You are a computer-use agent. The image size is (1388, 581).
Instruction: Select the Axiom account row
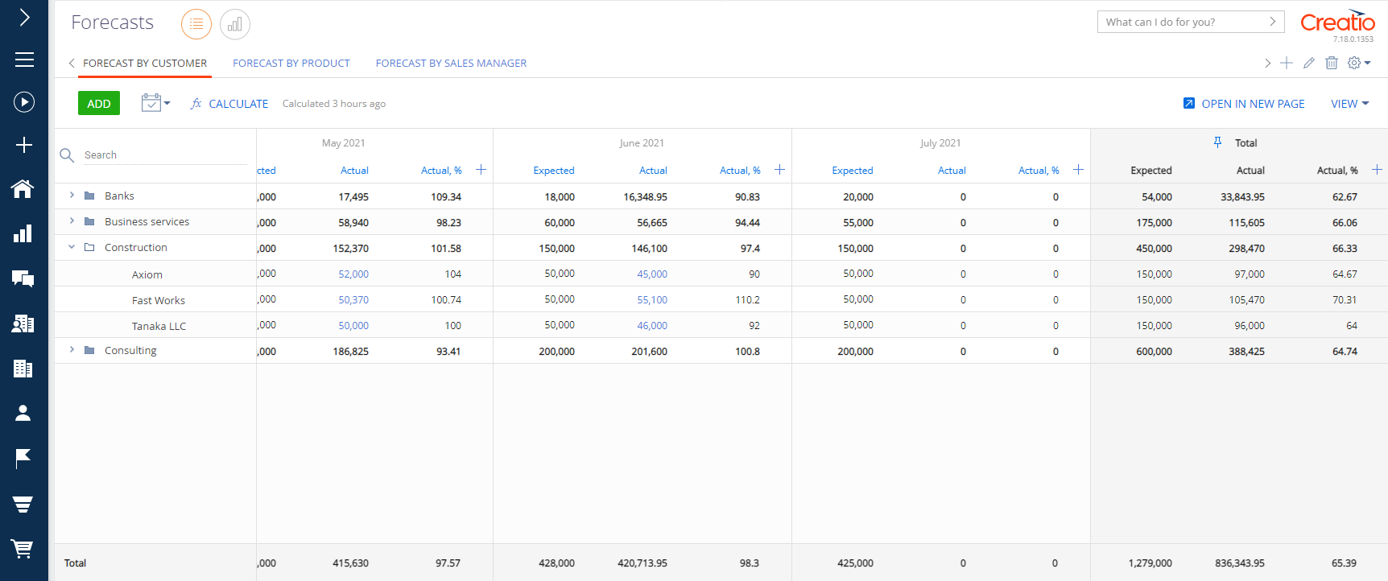click(x=147, y=274)
